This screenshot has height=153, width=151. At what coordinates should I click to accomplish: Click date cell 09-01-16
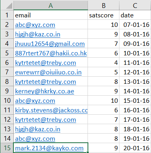pyautogui.click(x=135, y=43)
